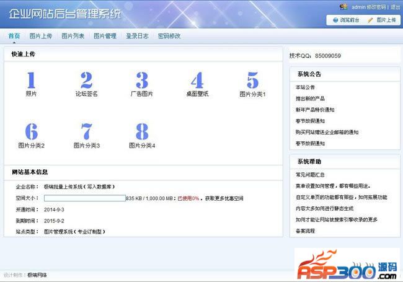Open help topic 内容太多如何进行静态生成
Viewport: 403px width, 282px height.
point(324,208)
